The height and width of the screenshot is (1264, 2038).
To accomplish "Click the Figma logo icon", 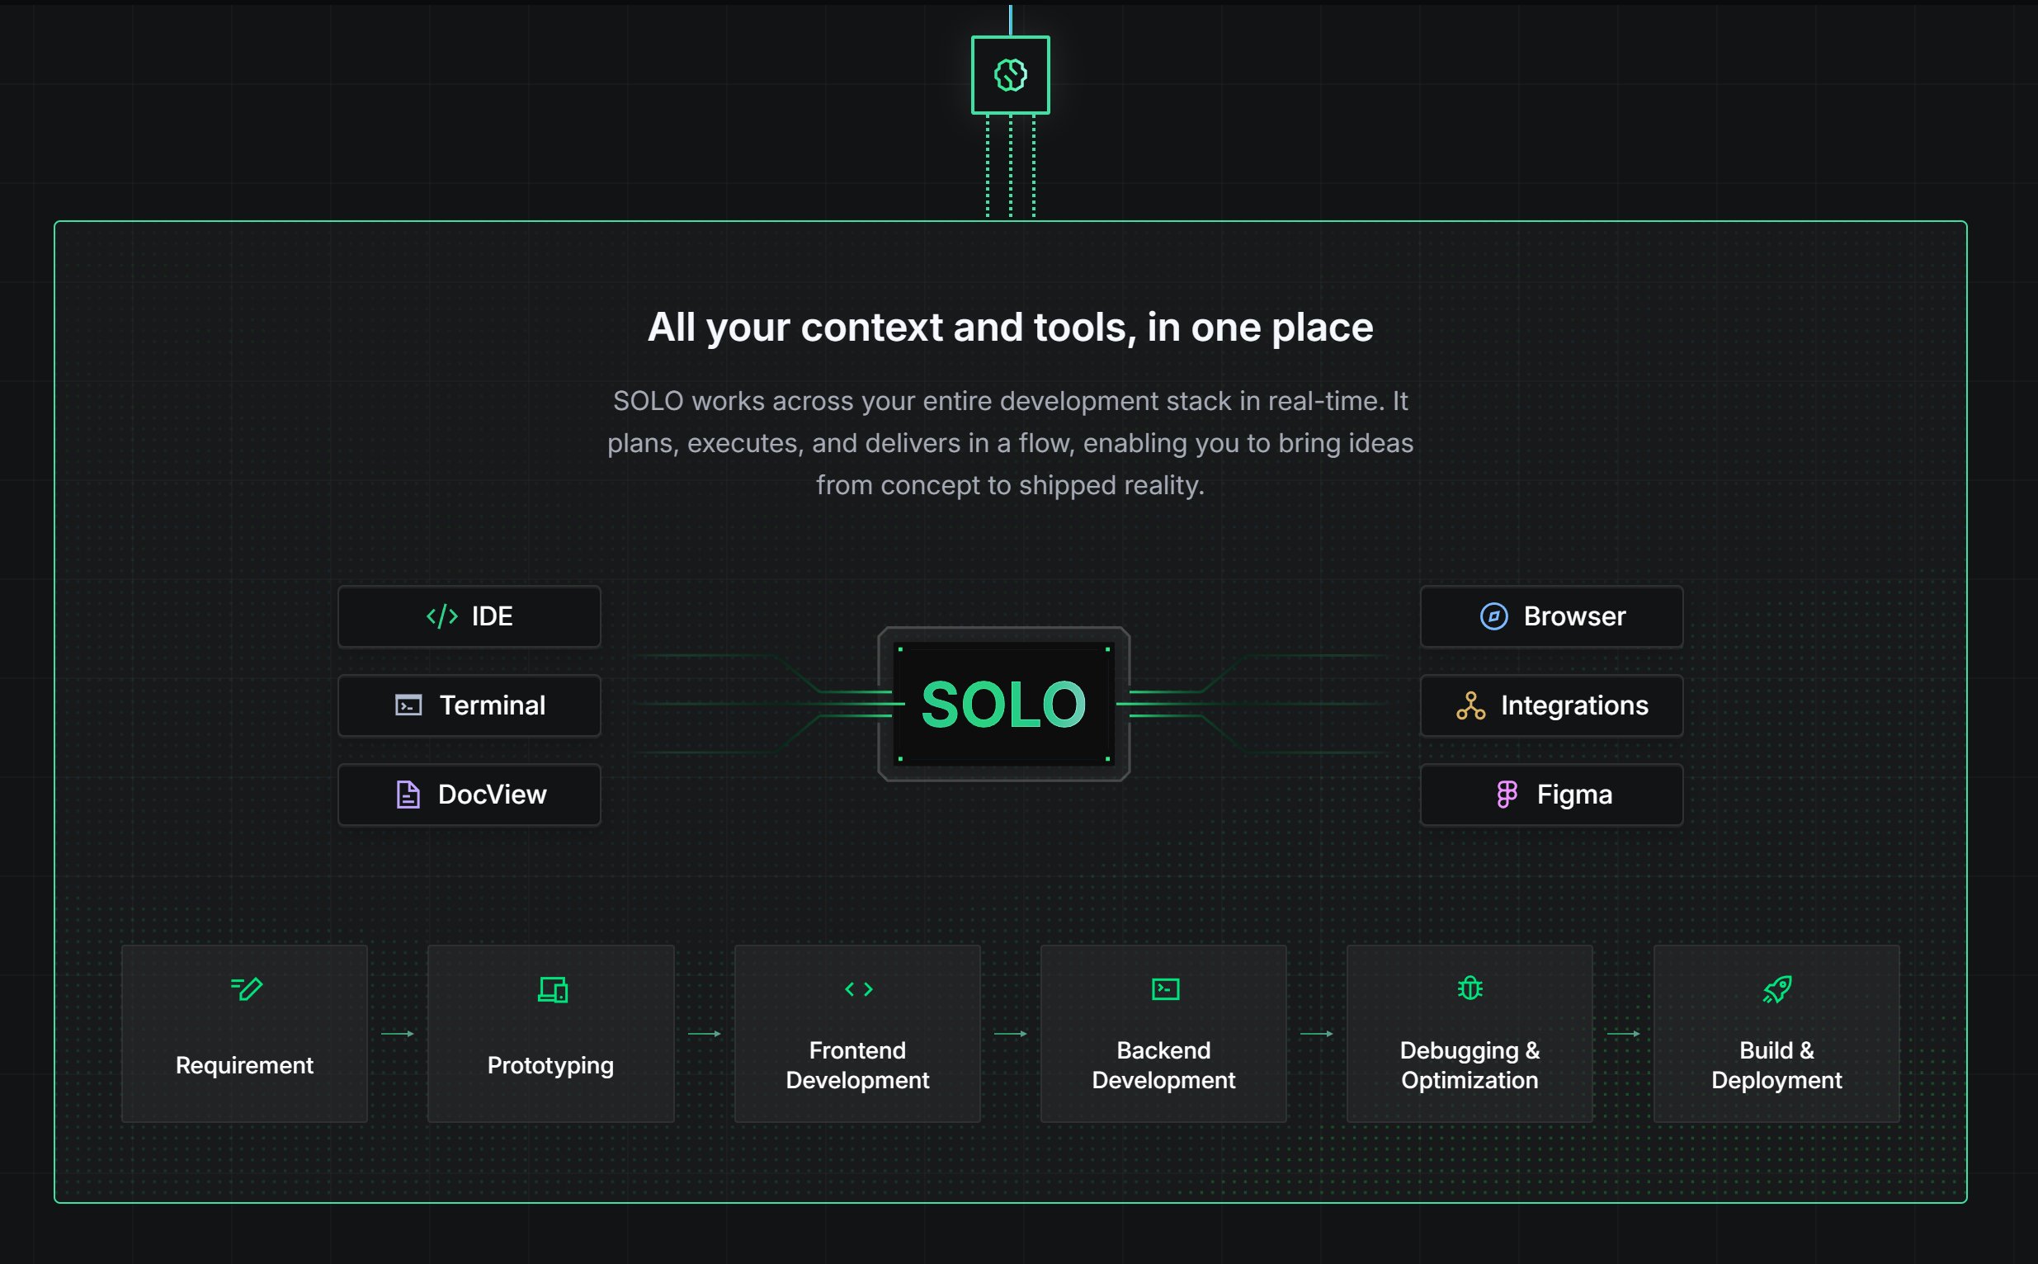I will (x=1507, y=795).
